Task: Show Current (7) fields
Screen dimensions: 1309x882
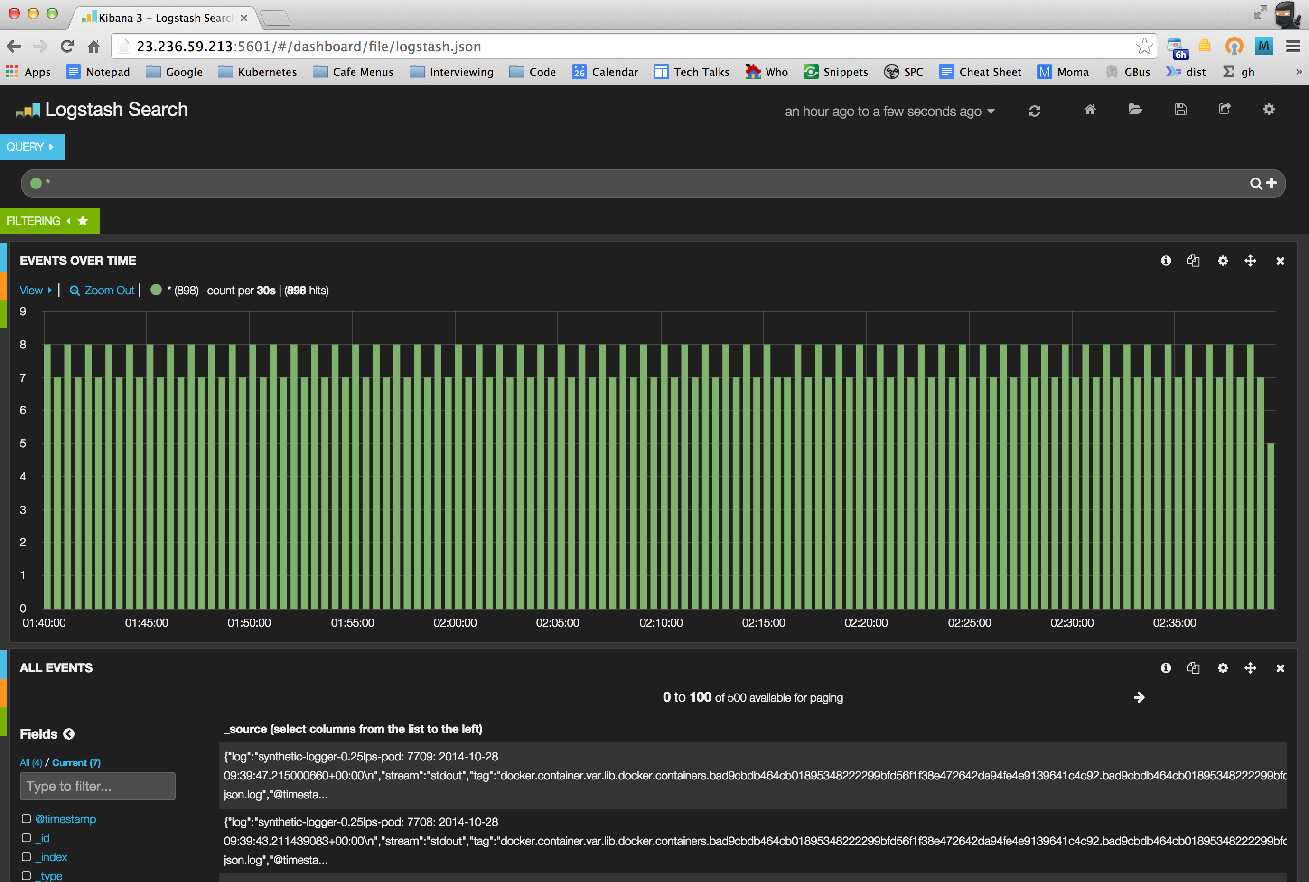Action: coord(76,763)
